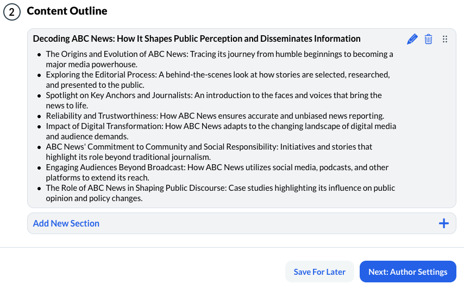Click the drag handle dots icon

coord(445,39)
